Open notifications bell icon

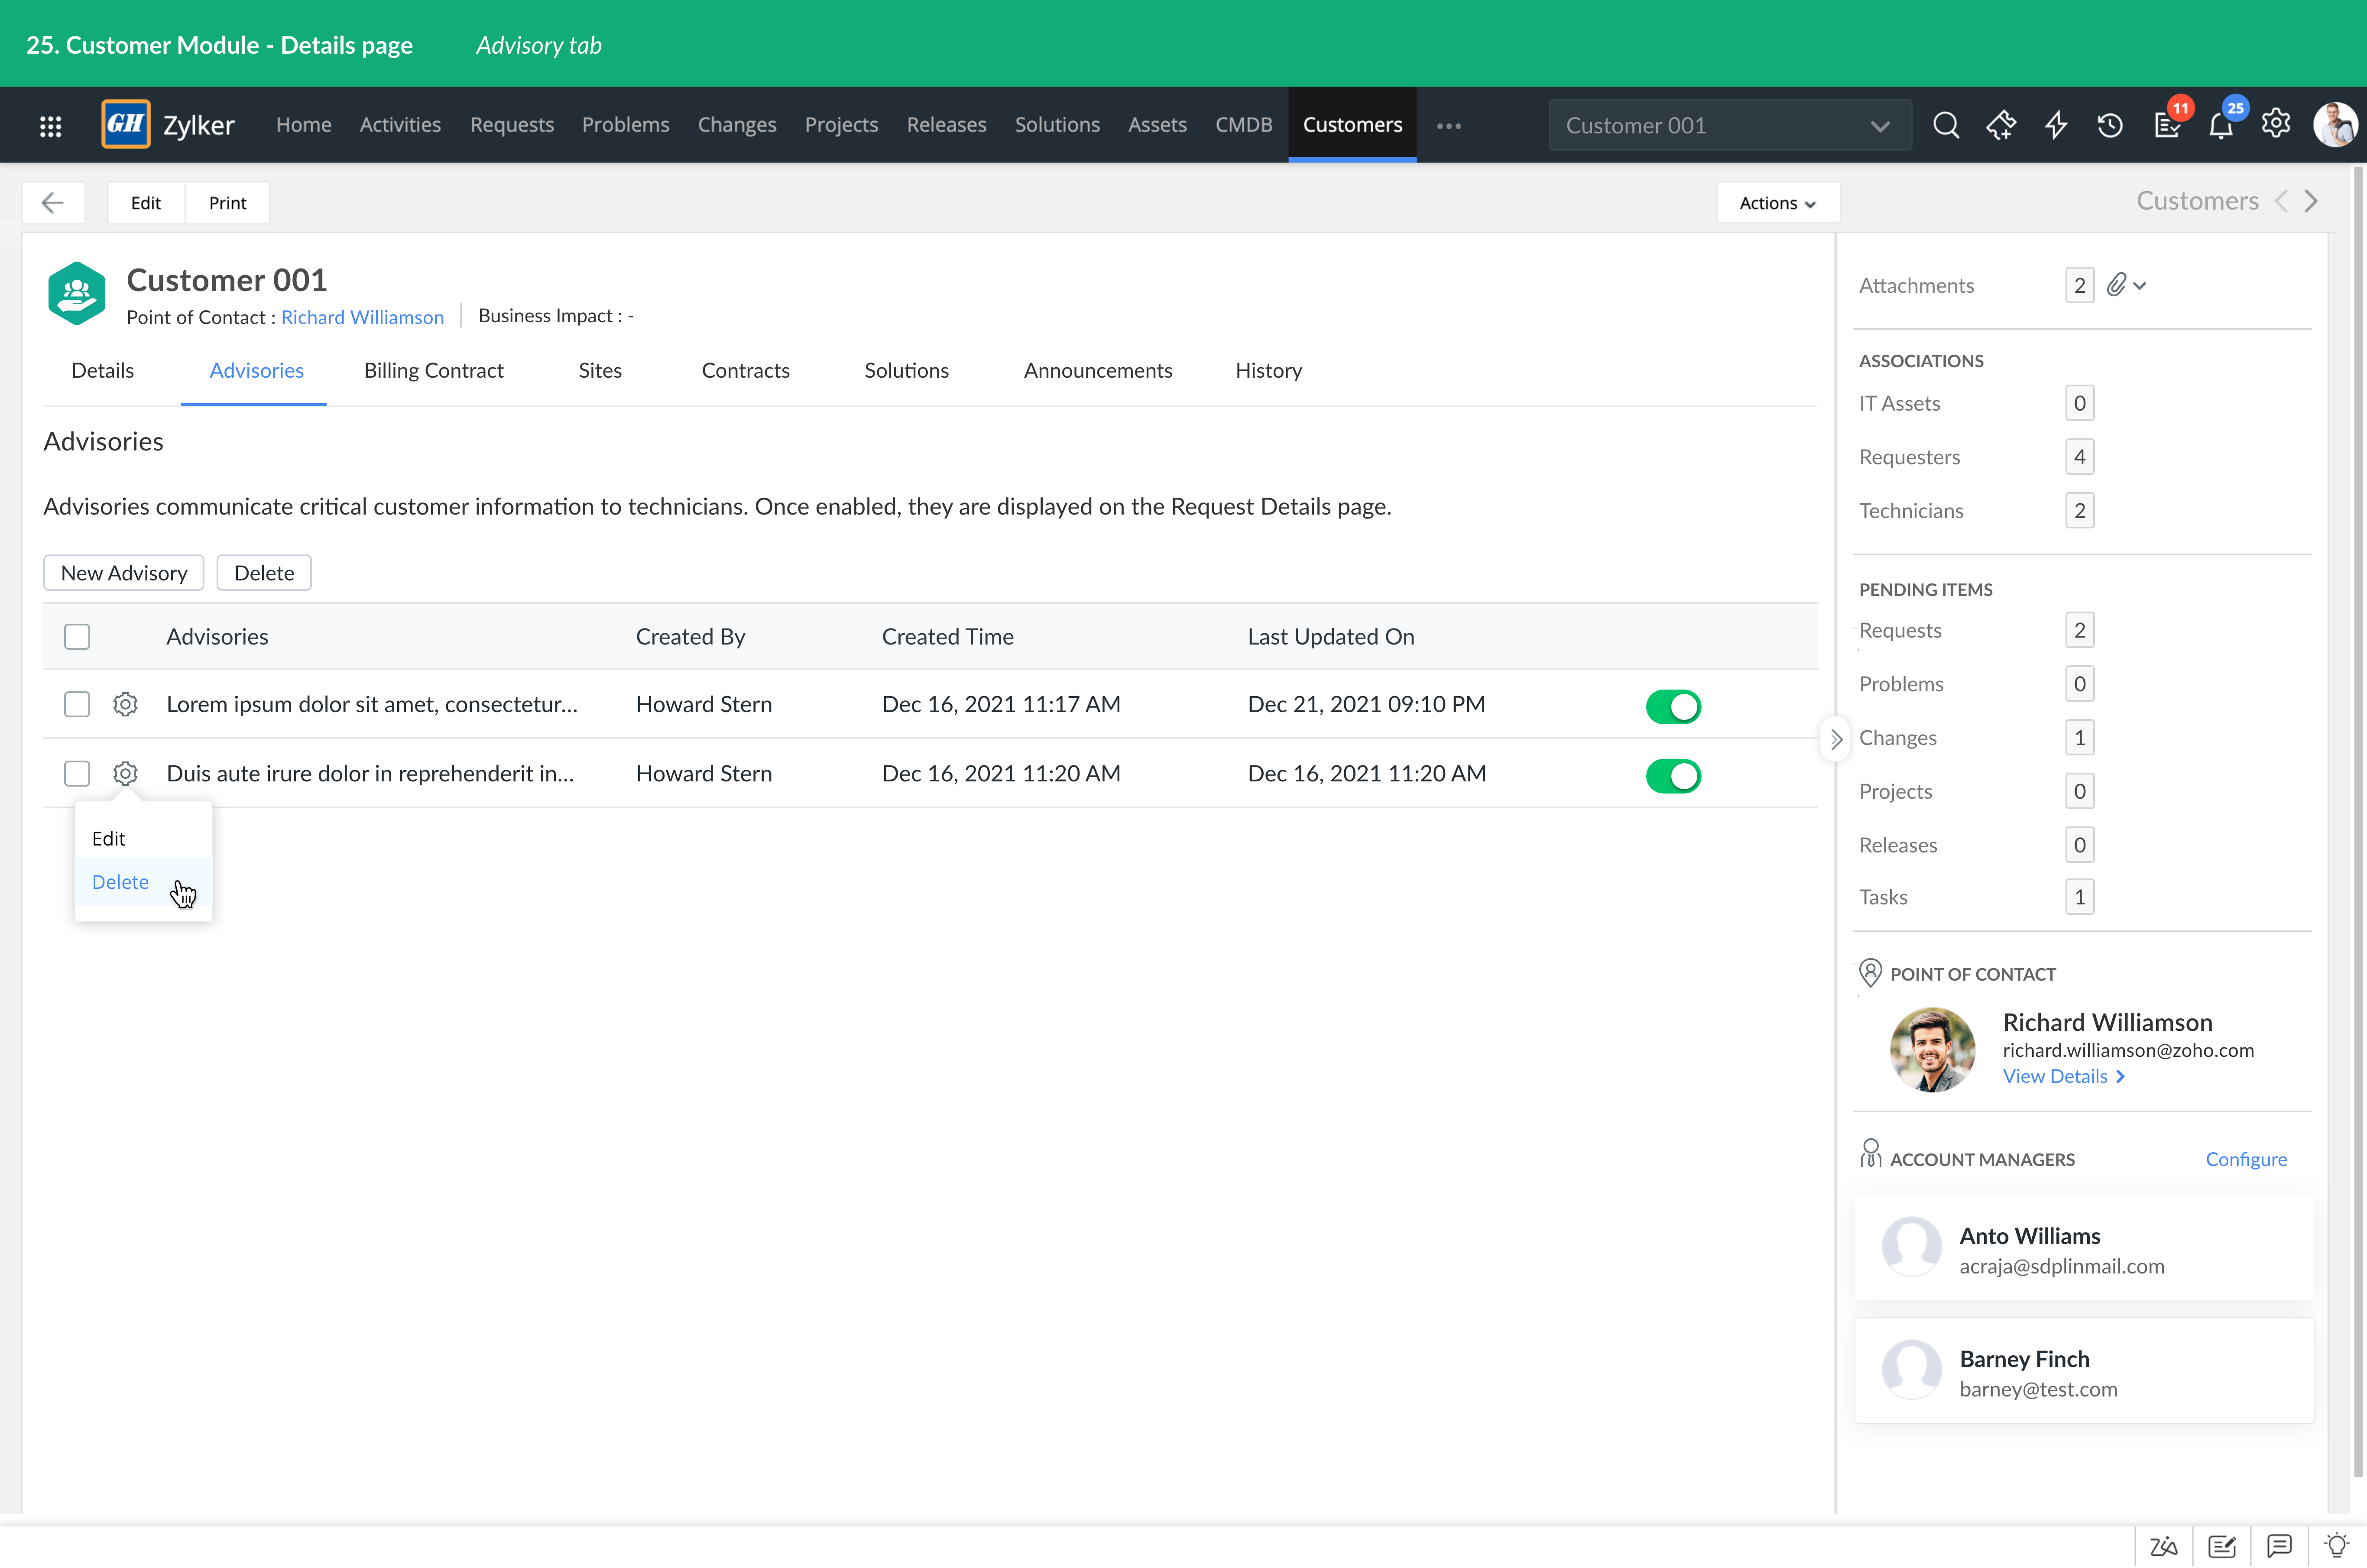[x=2221, y=126]
